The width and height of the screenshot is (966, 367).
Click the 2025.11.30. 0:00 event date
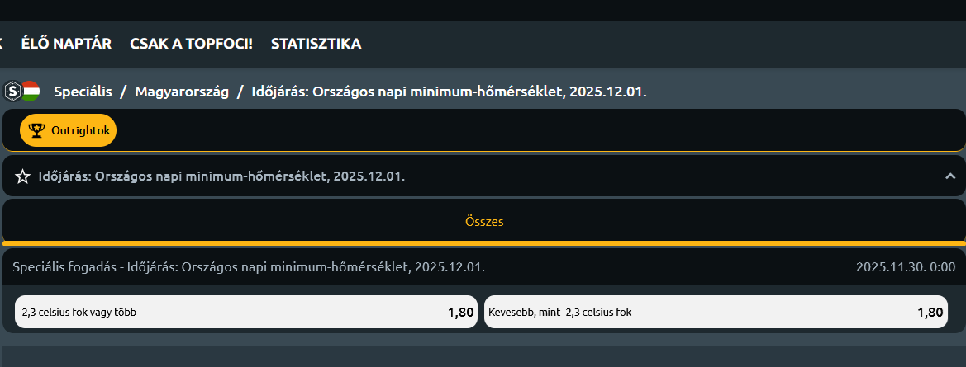(905, 267)
